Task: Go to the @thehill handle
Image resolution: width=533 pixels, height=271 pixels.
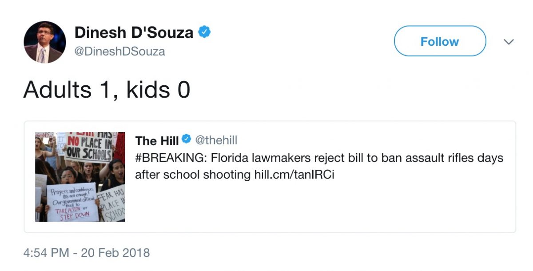Action: (x=216, y=140)
